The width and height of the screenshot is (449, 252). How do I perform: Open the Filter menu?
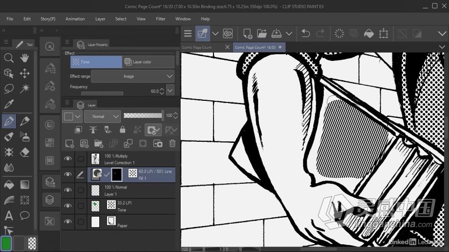(x=161, y=19)
